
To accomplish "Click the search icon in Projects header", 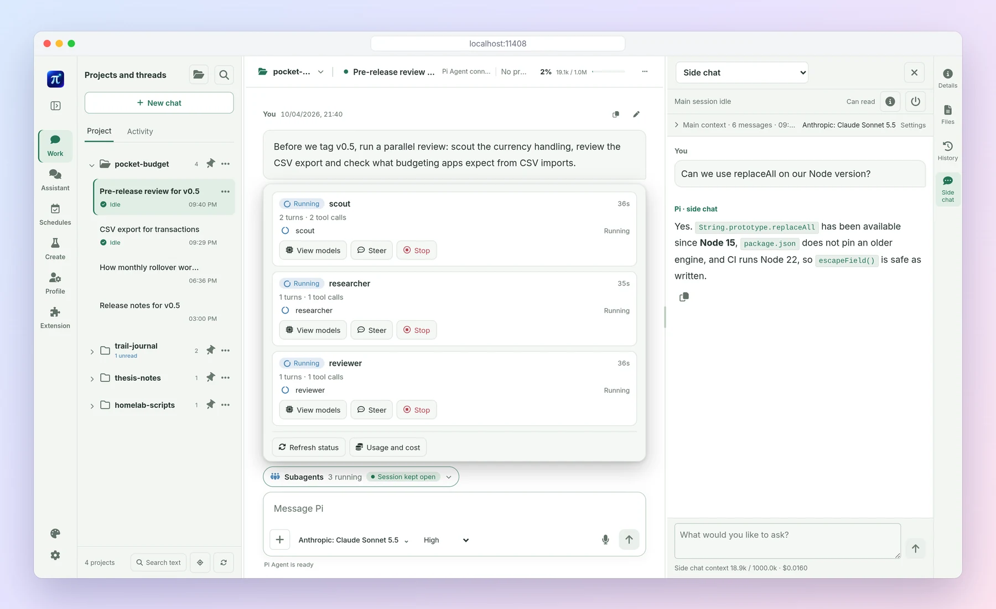I will pos(224,75).
